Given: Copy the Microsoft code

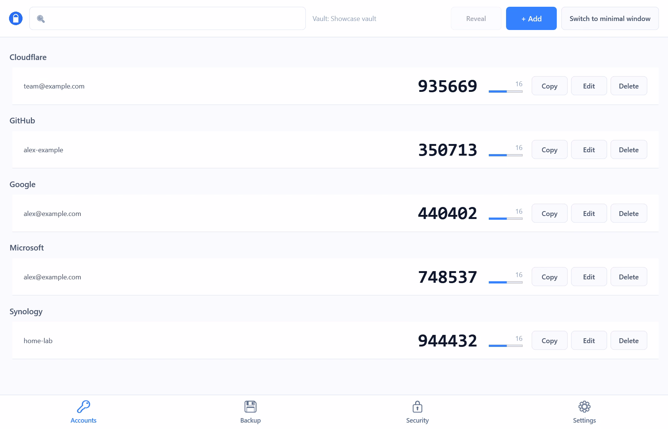Looking at the screenshot, I should coord(549,277).
